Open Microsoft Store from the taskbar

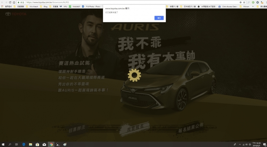[37, 144]
